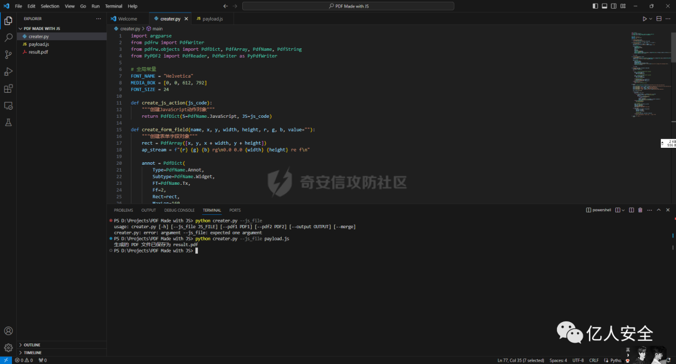Open the File menu
Viewport: 676px width, 364px height.
(x=19, y=6)
